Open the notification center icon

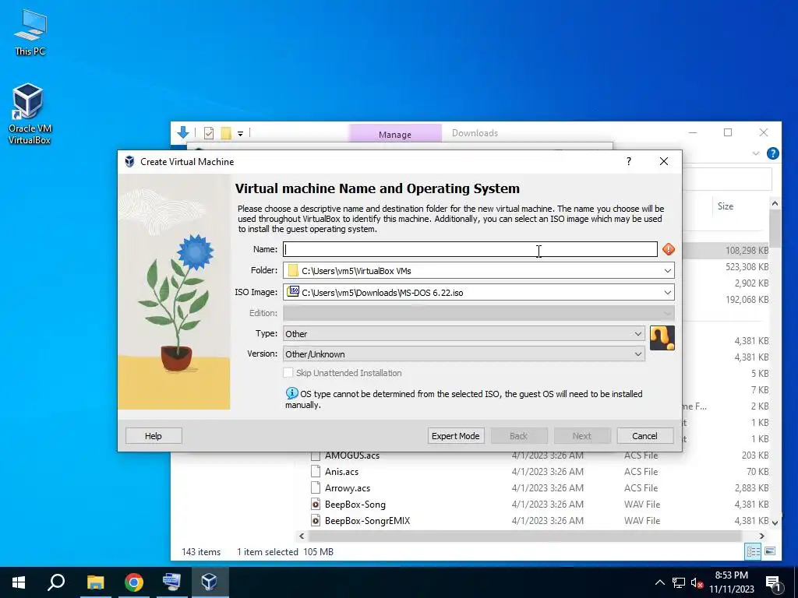pos(774,582)
